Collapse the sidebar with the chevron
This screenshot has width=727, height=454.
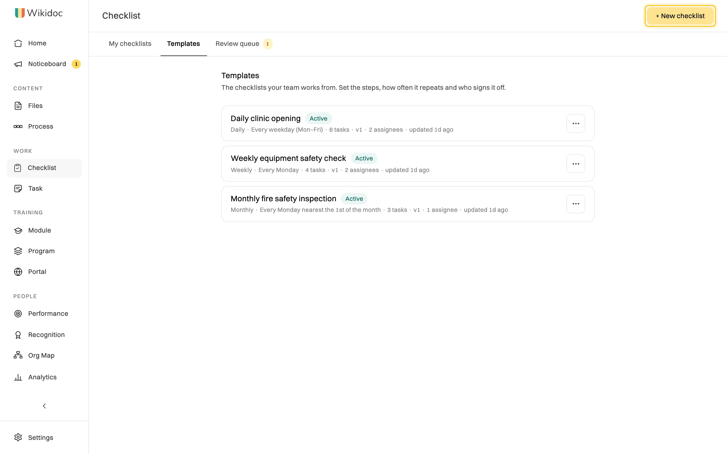pyautogui.click(x=44, y=406)
